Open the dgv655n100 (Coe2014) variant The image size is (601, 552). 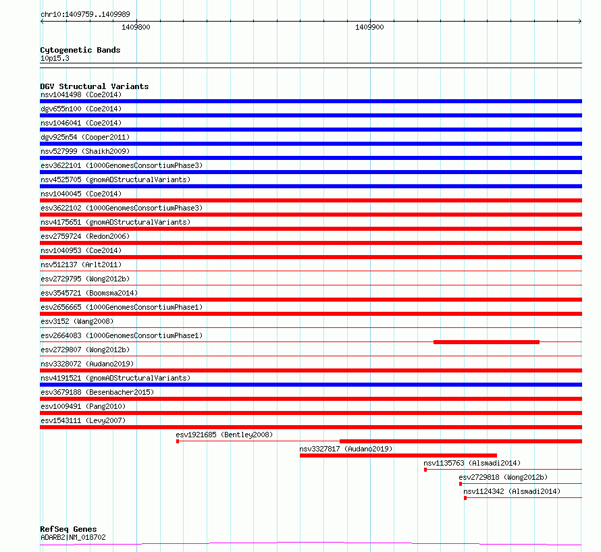click(81, 109)
